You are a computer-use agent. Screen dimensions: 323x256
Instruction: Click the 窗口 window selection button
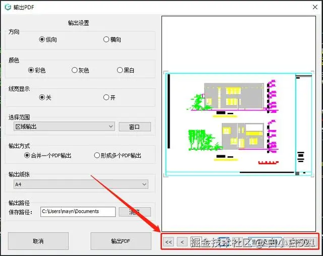point(135,127)
